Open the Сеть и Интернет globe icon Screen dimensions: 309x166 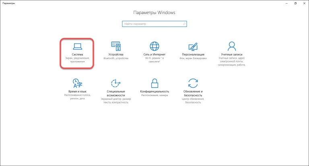(x=154, y=46)
